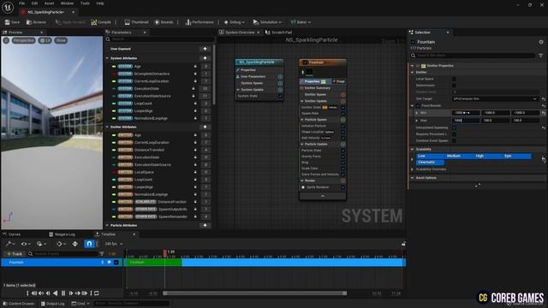This screenshot has width=548, height=308.
Task: Click the Perspective viewport button
Action: [x=24, y=40]
